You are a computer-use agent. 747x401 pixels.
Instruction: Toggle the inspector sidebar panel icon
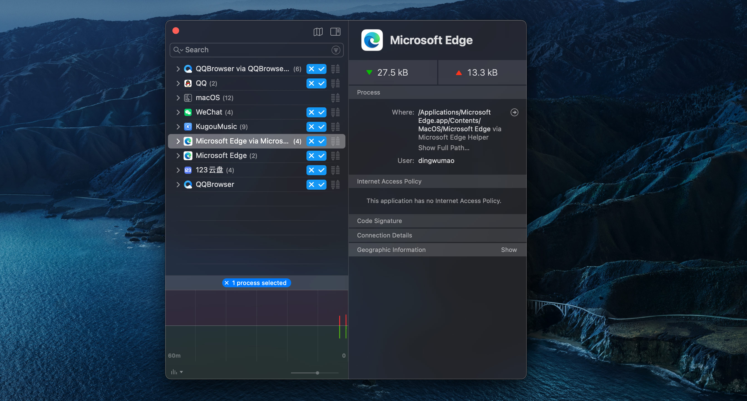(335, 32)
